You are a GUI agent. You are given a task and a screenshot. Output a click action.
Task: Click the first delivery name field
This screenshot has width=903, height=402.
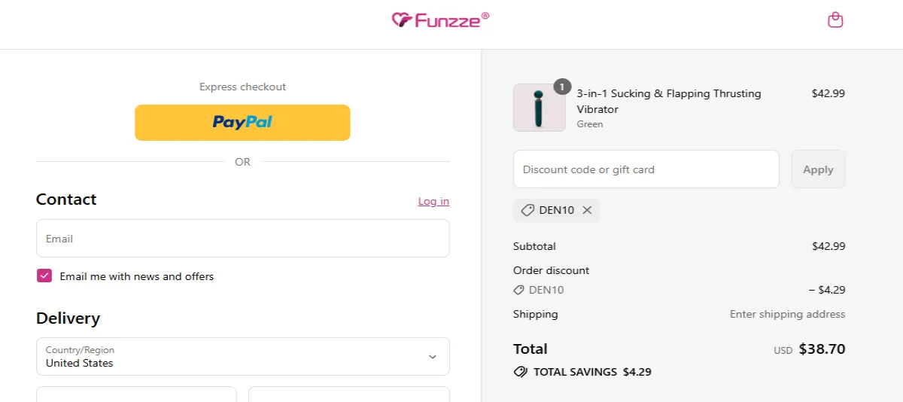(x=136, y=394)
